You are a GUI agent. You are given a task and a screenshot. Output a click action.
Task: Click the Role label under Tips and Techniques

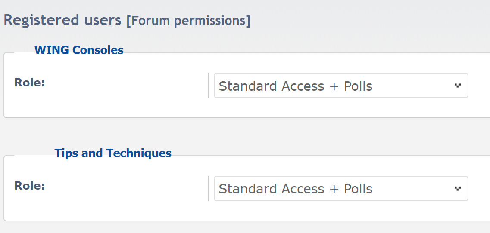click(30, 186)
